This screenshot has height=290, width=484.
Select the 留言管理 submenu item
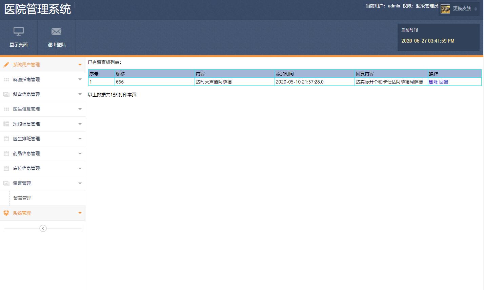point(22,198)
